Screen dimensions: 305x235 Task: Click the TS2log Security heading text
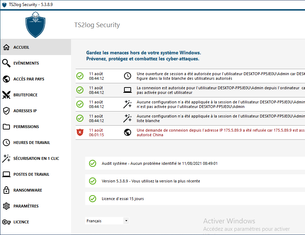coord(97,25)
